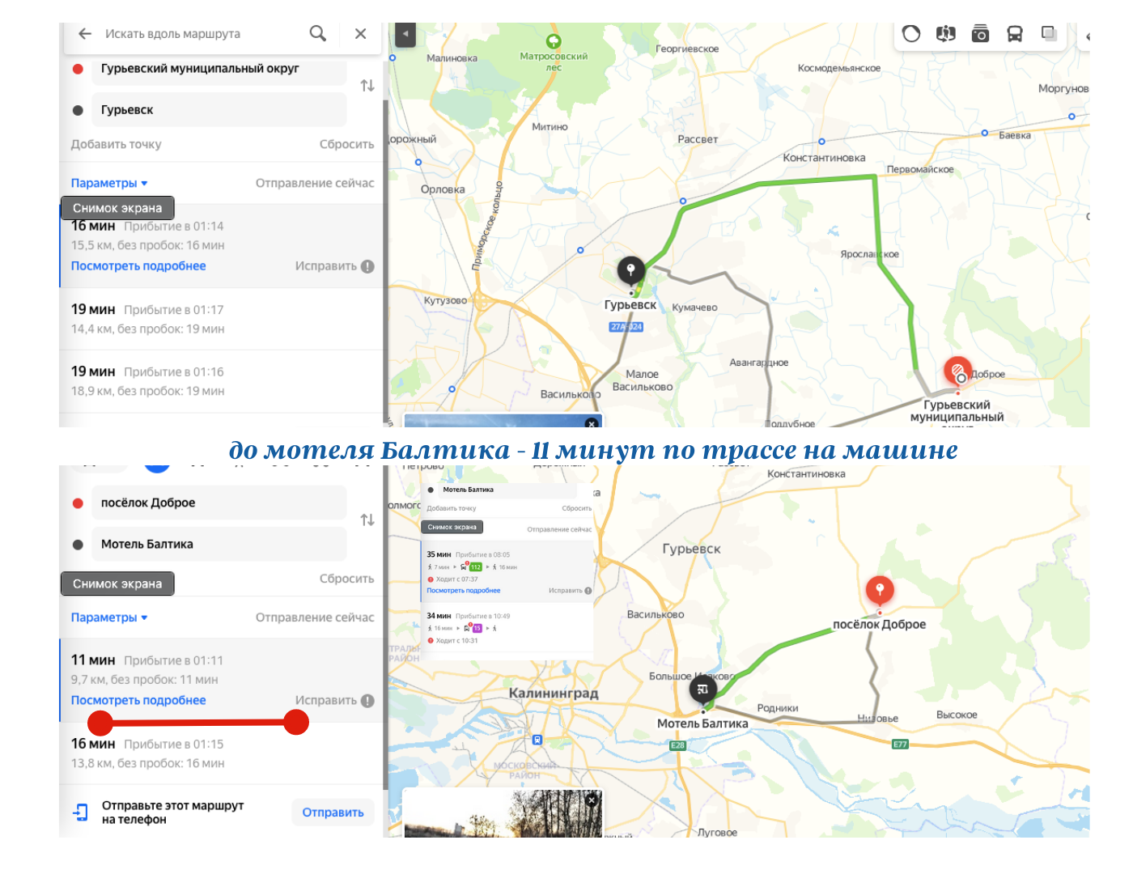
Task: Toggle the public transport bus layer
Action: [1015, 33]
